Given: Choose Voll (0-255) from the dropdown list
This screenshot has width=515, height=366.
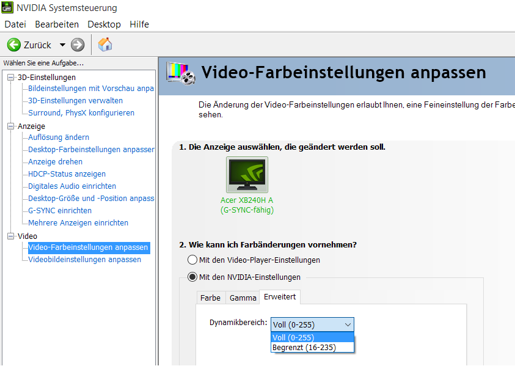Looking at the screenshot, I should [x=312, y=337].
